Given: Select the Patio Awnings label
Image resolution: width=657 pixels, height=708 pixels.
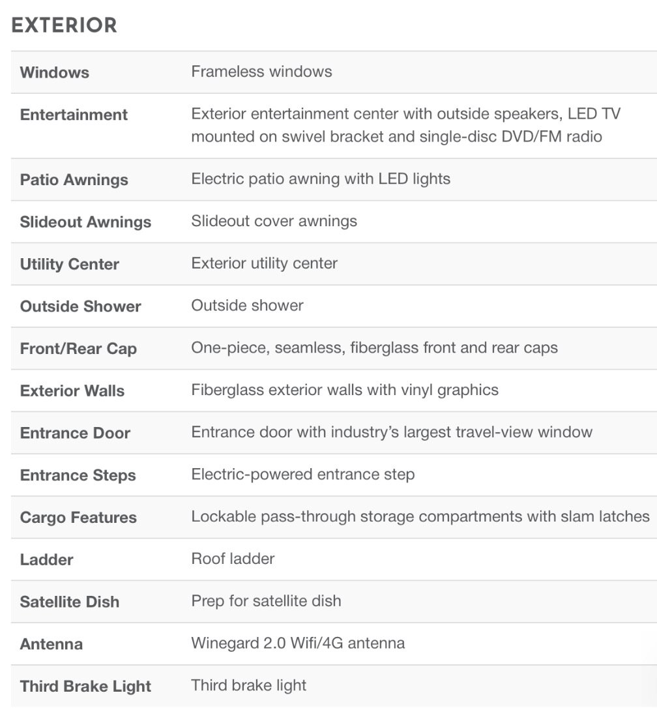Looking at the screenshot, I should pyautogui.click(x=74, y=180).
